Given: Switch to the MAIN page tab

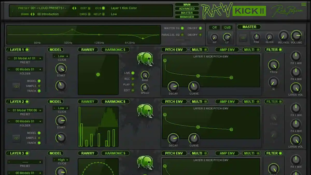Looking at the screenshot, I should click(x=187, y=4).
